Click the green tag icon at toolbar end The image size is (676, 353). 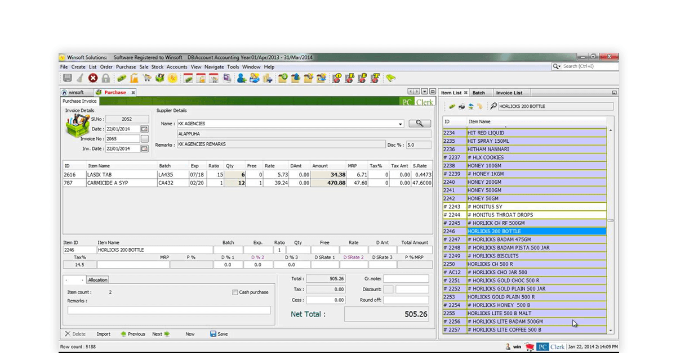390,78
